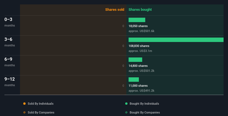
Task: Click the longest green bar for 3–6 months
Action: (176, 40)
